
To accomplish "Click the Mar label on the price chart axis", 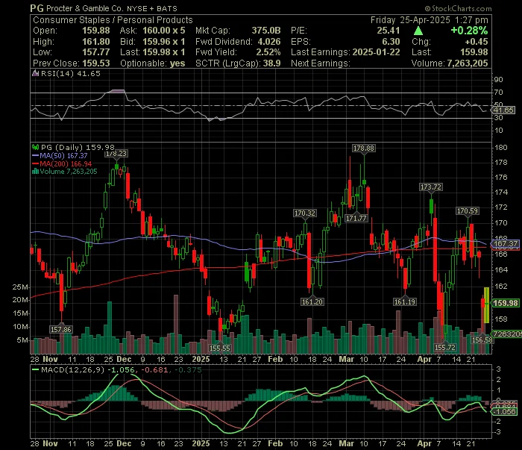I will 346,360.
